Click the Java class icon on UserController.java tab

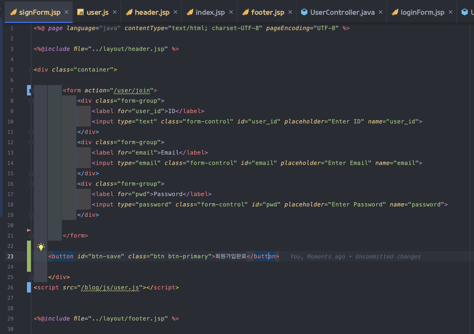[304, 12]
